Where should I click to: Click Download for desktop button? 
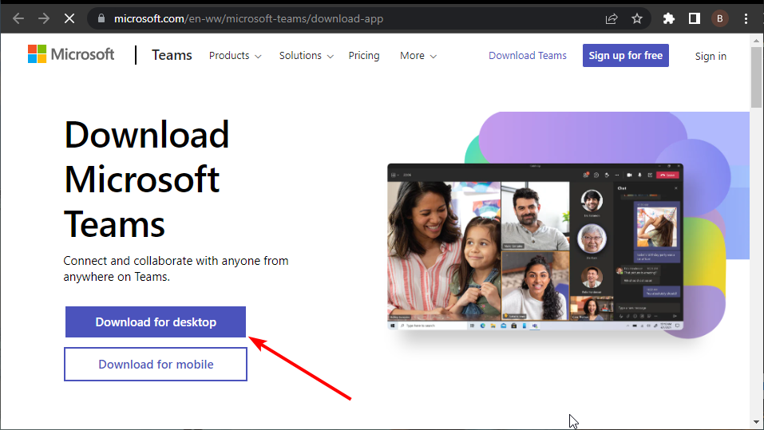[x=156, y=322]
